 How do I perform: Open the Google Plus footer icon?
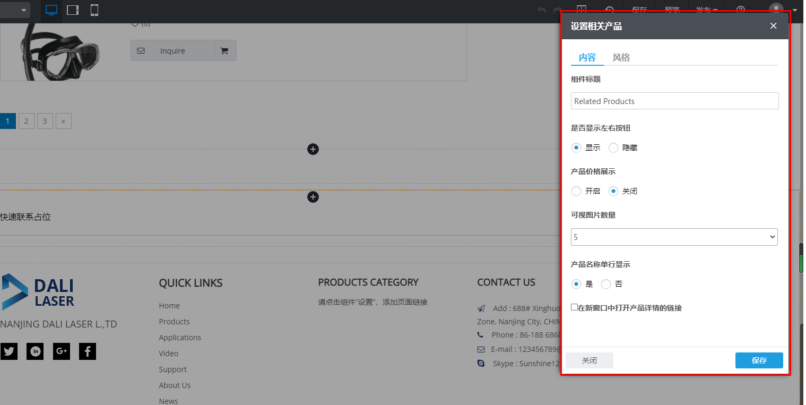coord(62,351)
